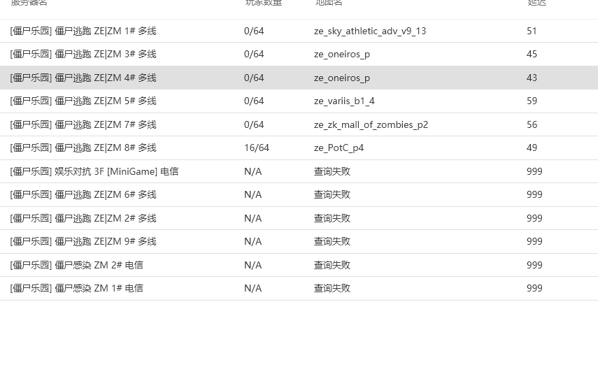Viewport: 598px width, 388px height.
Task: Click the highlighted ZE|ZM 4# 多线 row
Action: (83, 78)
